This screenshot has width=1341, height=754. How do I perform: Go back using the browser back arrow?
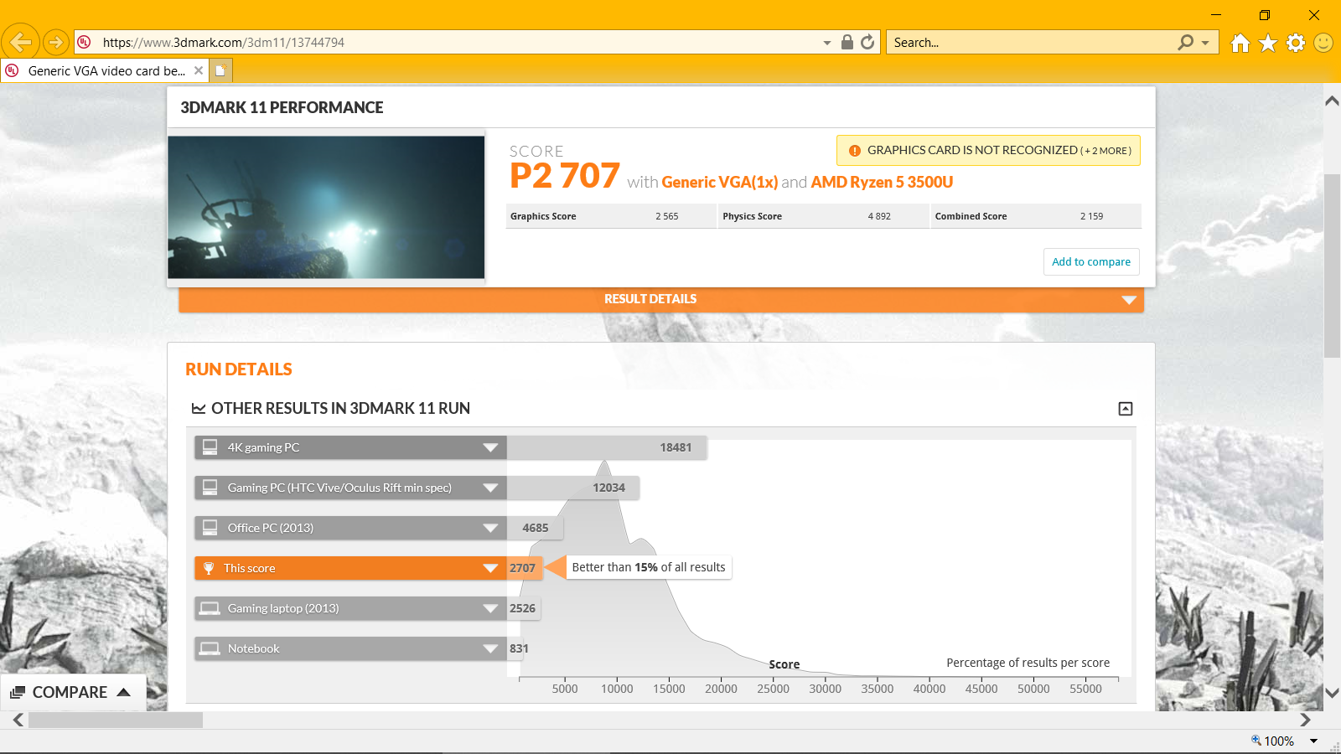(x=21, y=42)
